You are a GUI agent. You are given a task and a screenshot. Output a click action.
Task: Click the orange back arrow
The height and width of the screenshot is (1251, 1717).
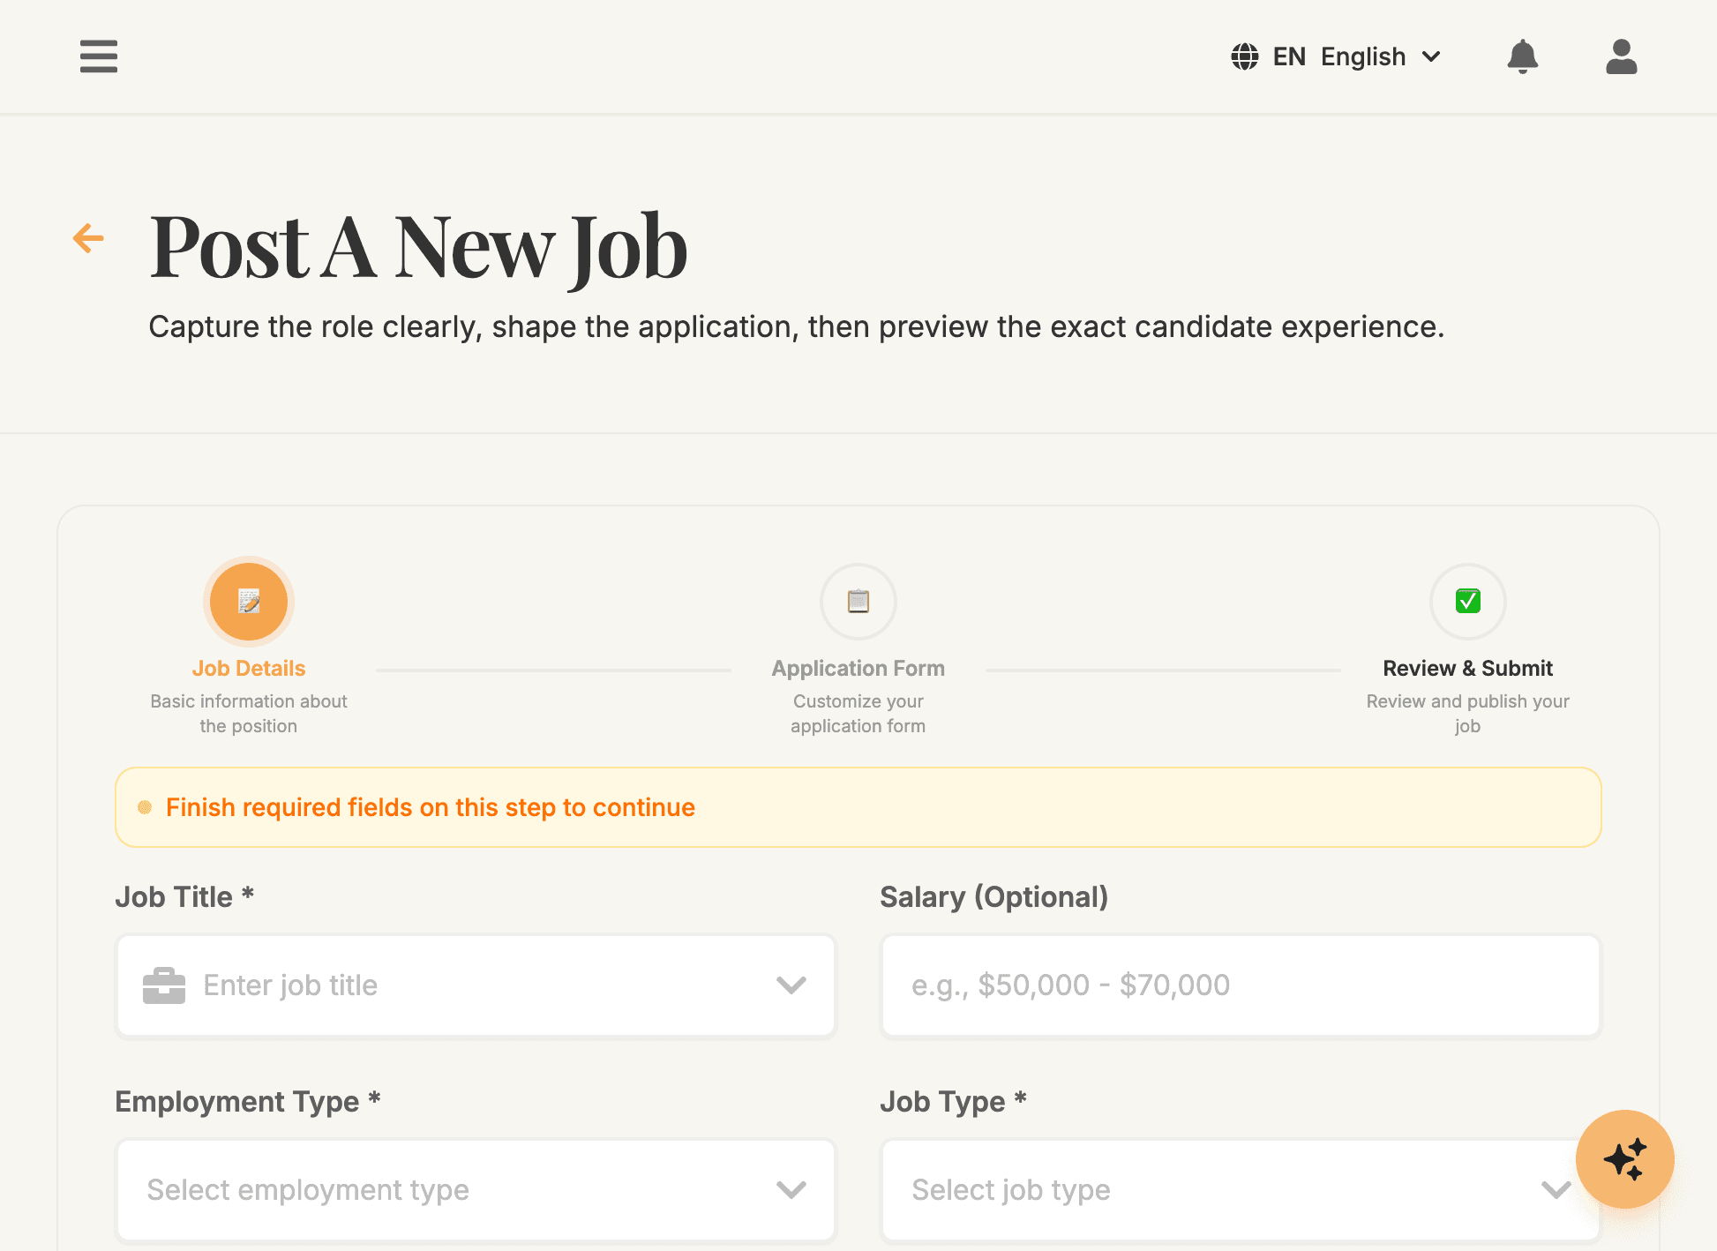(87, 239)
